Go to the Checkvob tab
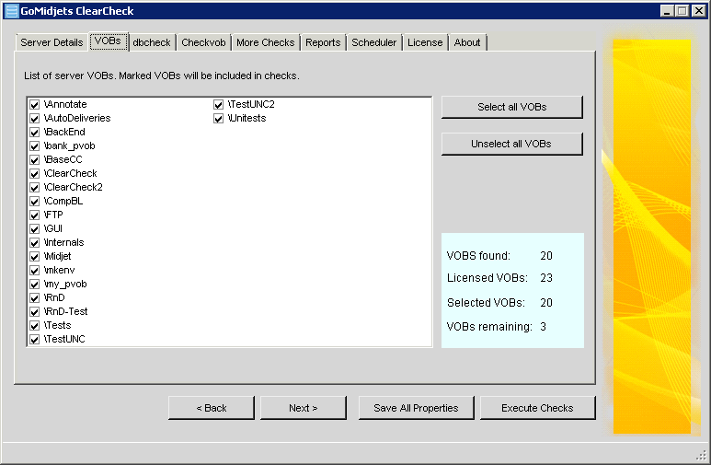Viewport: 711px width, 465px height. coord(203,42)
